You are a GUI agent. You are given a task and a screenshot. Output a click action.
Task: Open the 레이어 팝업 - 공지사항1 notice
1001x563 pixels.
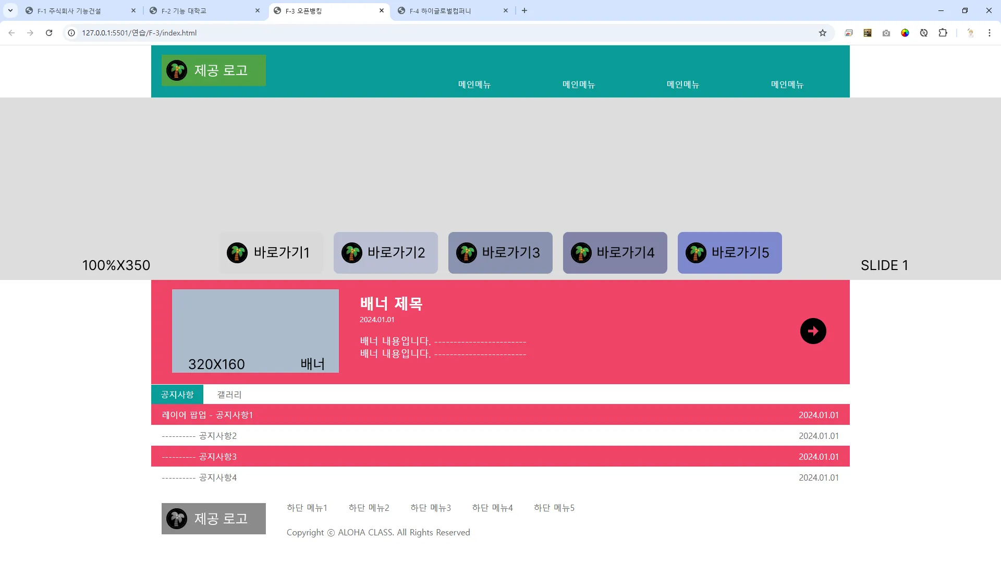207,415
